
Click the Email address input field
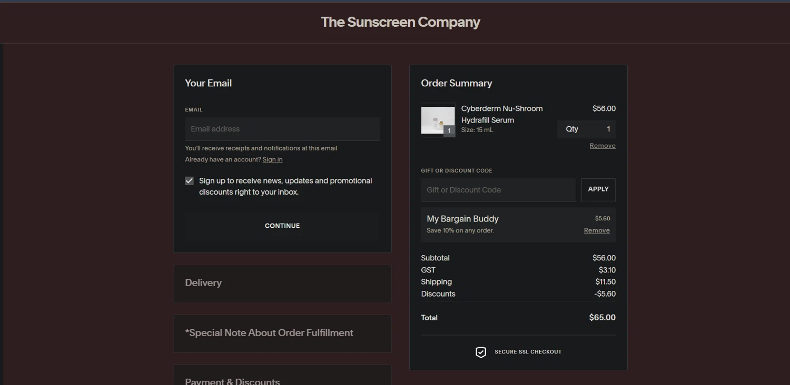(x=282, y=129)
